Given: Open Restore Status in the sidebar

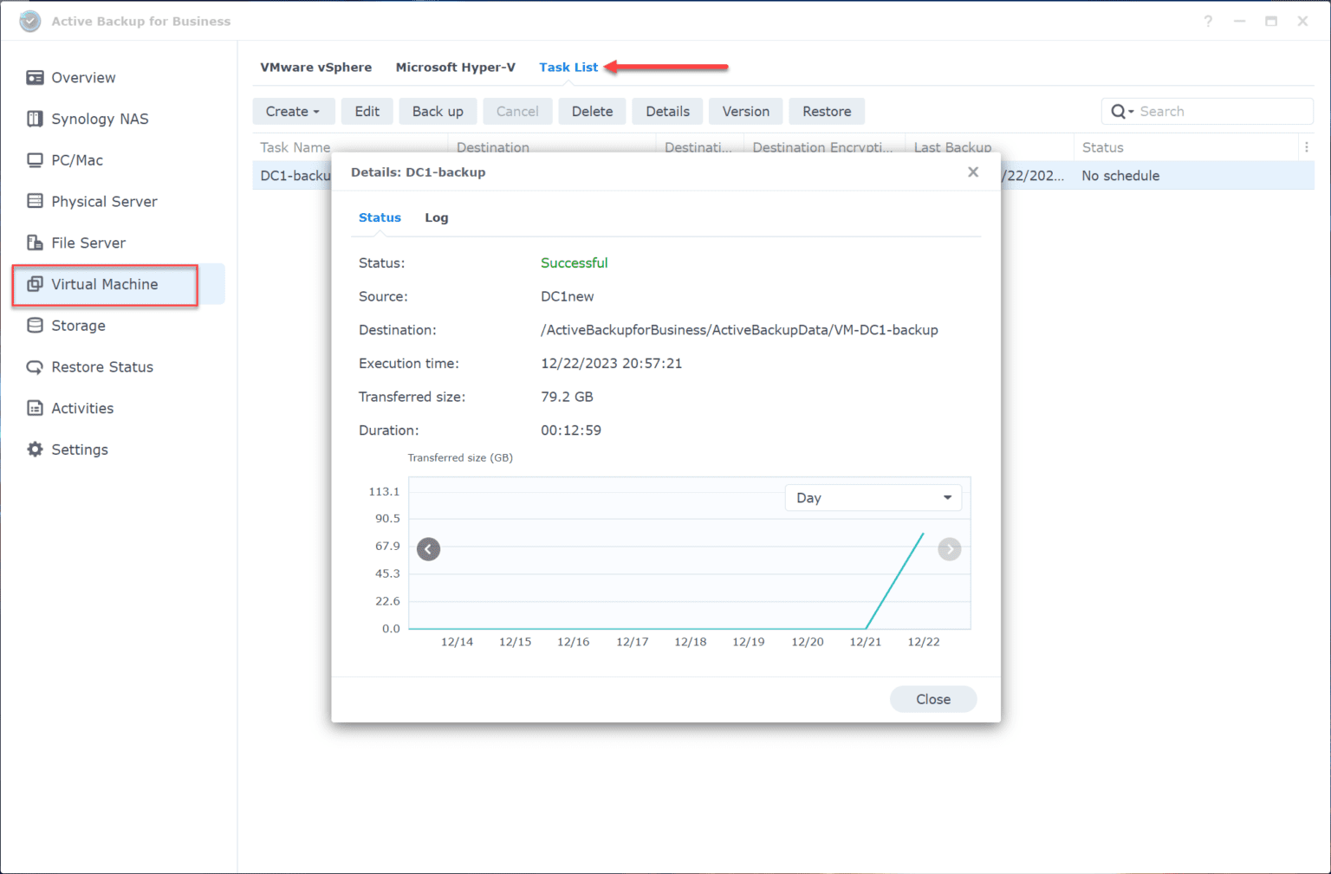Looking at the screenshot, I should pyautogui.click(x=101, y=366).
